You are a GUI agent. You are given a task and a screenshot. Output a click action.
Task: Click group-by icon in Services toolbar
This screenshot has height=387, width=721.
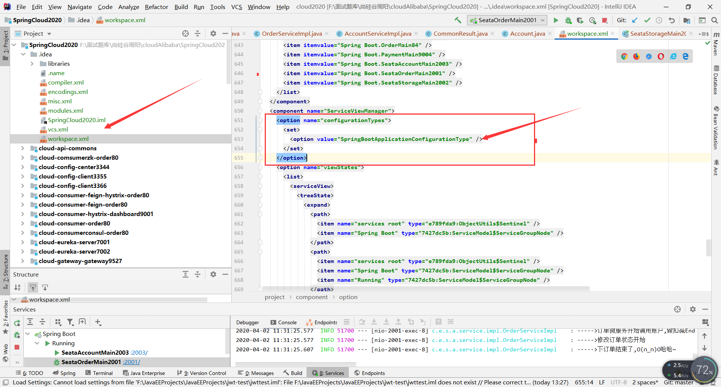coord(58,322)
